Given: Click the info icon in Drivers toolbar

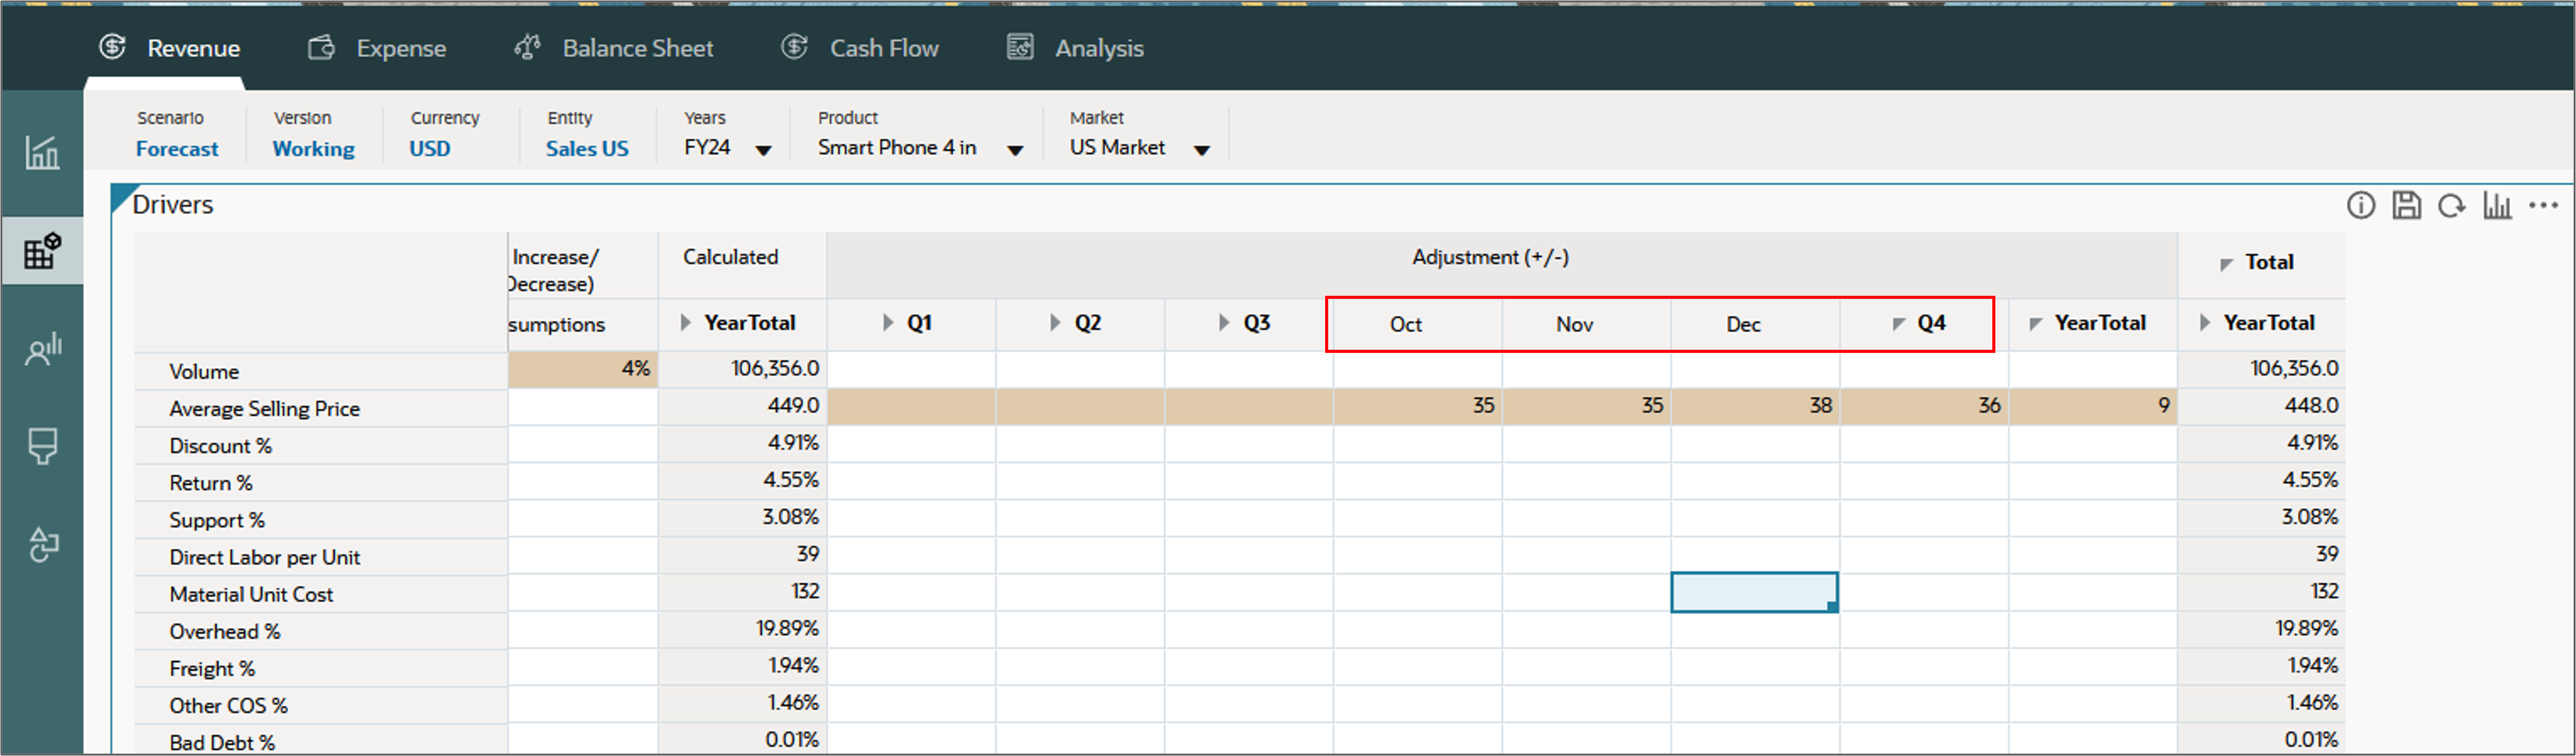Looking at the screenshot, I should pos(2360,206).
